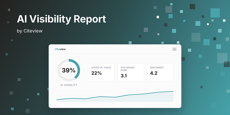The height and width of the screenshot is (115, 230).
Task: Select the 39% AI visibility donut chart
Action: click(69, 70)
